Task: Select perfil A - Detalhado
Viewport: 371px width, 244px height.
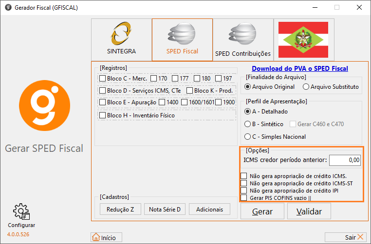Action: coord(247,112)
